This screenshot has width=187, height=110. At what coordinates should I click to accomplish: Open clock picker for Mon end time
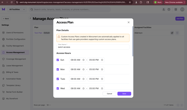[x=102, y=69]
